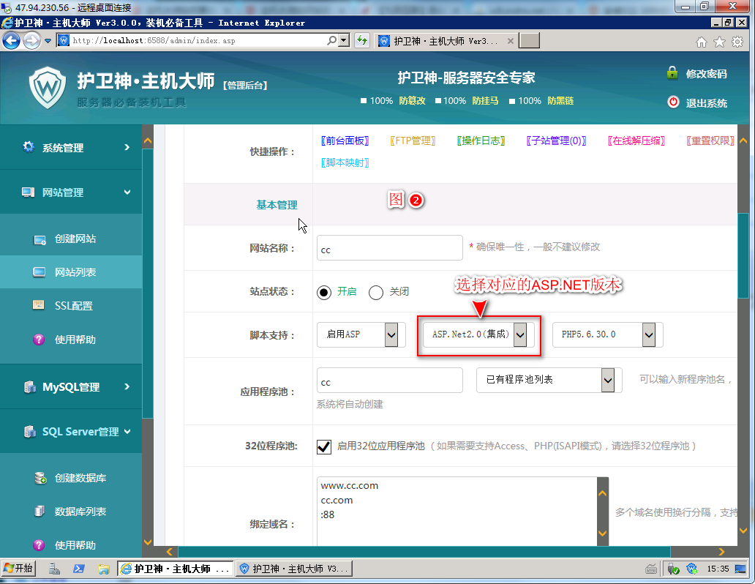Uncheck 启用32位应用程序池 checkbox
This screenshot has width=755, height=584.
click(324, 446)
